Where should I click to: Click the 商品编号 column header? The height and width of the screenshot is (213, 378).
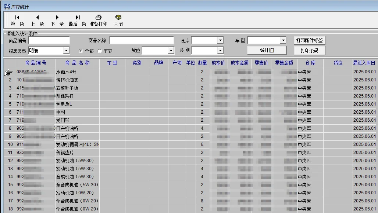[36, 63]
